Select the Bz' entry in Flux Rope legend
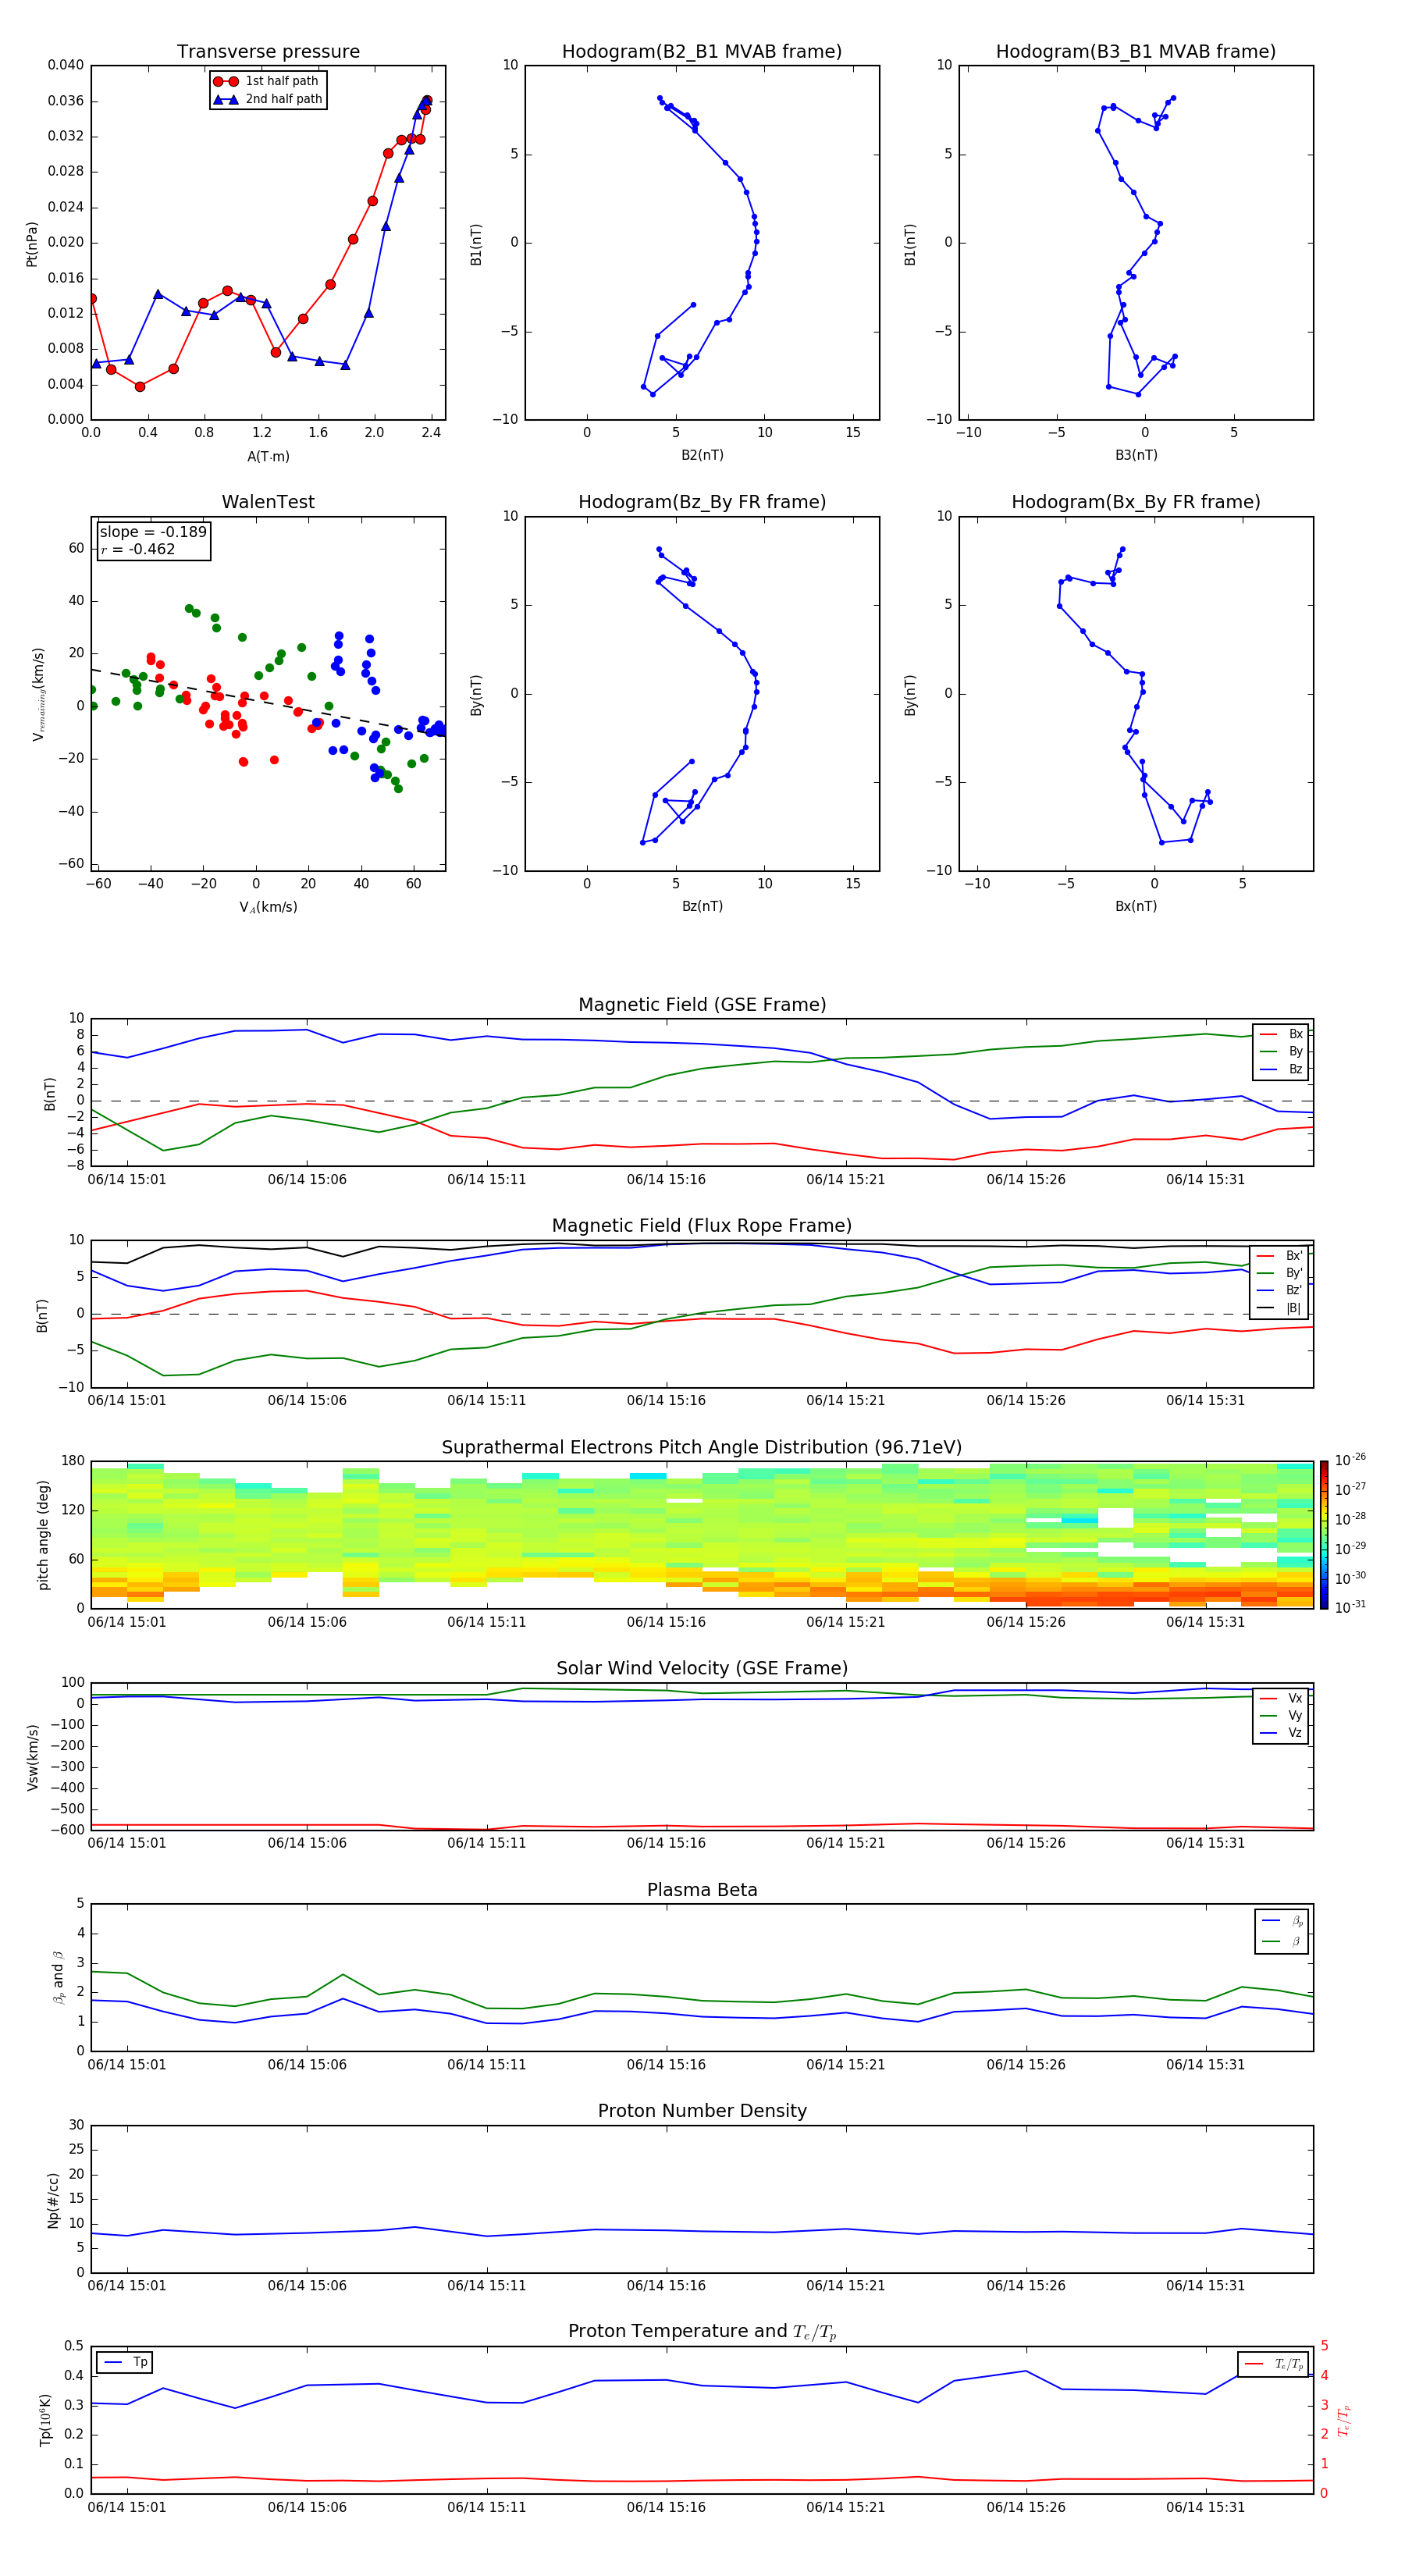Image resolution: width=1405 pixels, height=2576 pixels. coord(1279,1291)
